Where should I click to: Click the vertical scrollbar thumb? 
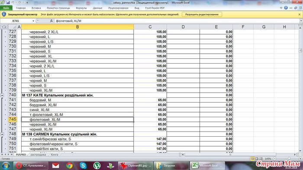pos(300,51)
